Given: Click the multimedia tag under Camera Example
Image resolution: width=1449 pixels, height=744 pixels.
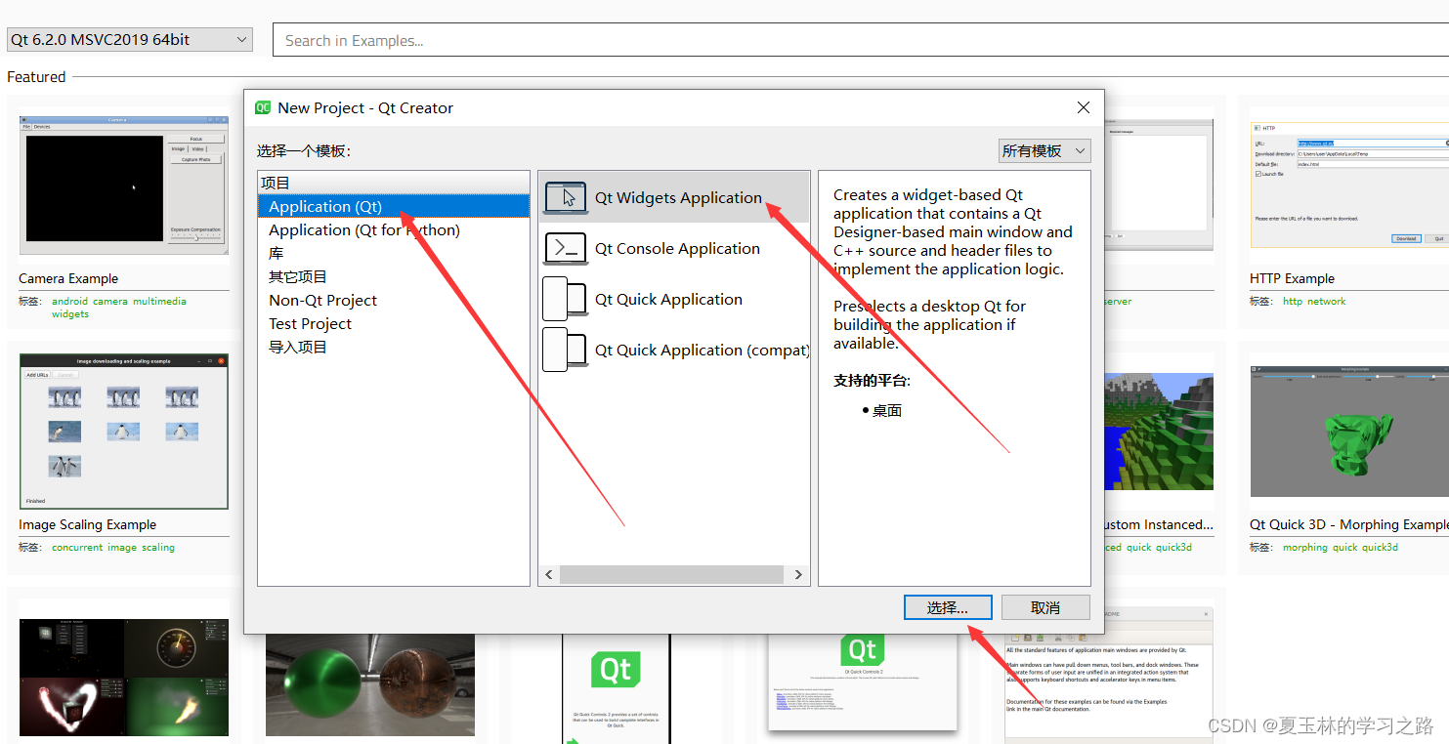Looking at the screenshot, I should click(159, 302).
